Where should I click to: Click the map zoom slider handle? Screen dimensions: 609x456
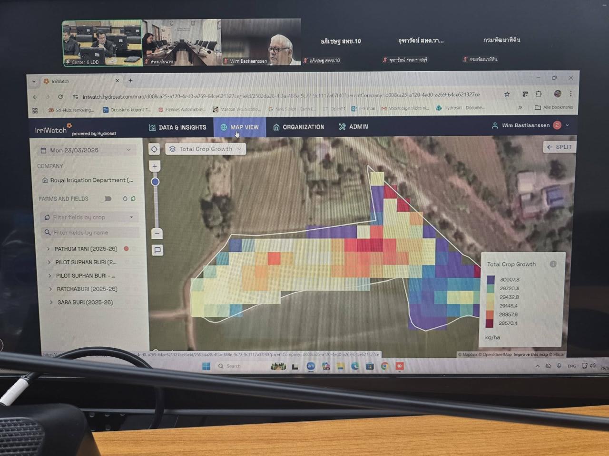pos(155,182)
